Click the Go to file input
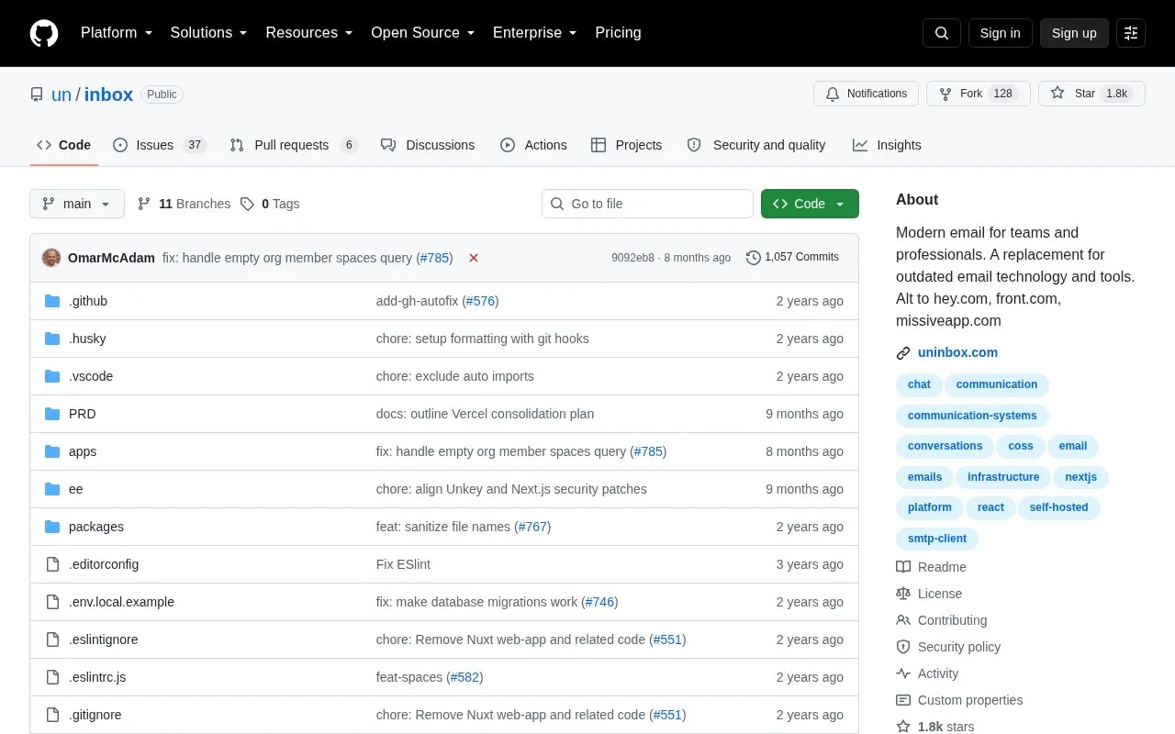Image resolution: width=1175 pixels, height=734 pixels. click(647, 204)
